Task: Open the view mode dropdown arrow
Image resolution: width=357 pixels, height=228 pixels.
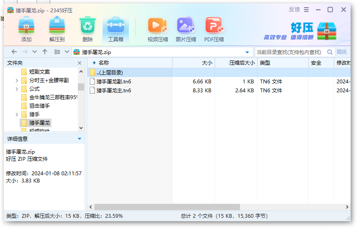Action: pyautogui.click(x=67, y=51)
